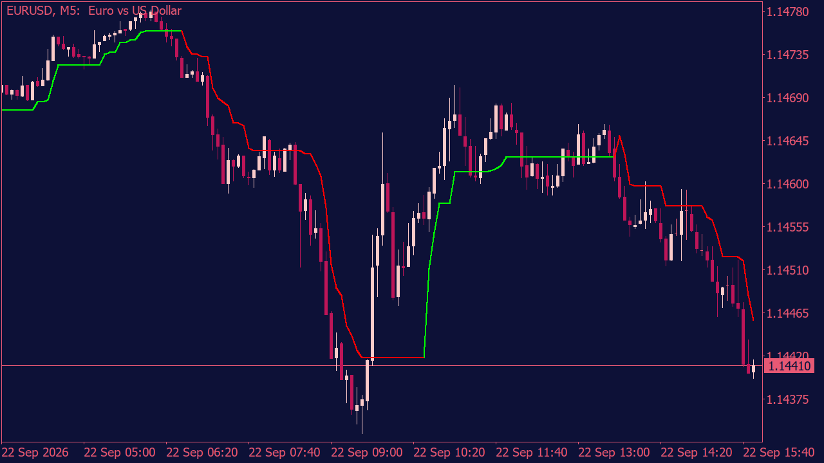
Task: Click the 1.14780 price axis label
Action: tap(788, 12)
